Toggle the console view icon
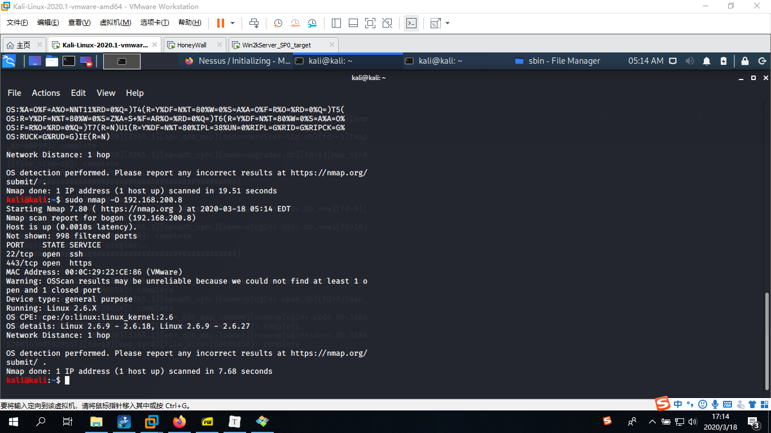Screen dimensions: 771x433 point(411,23)
